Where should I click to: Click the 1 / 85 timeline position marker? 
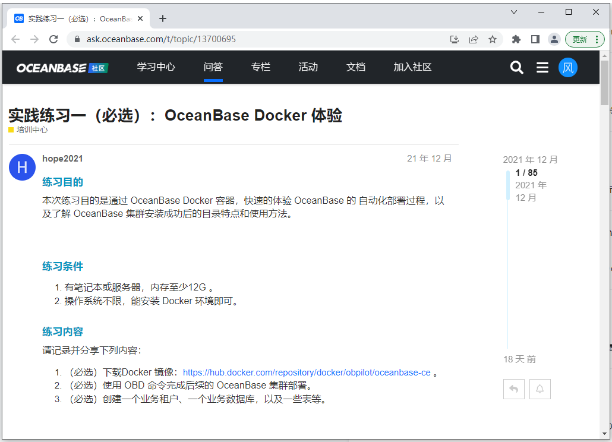tap(526, 172)
